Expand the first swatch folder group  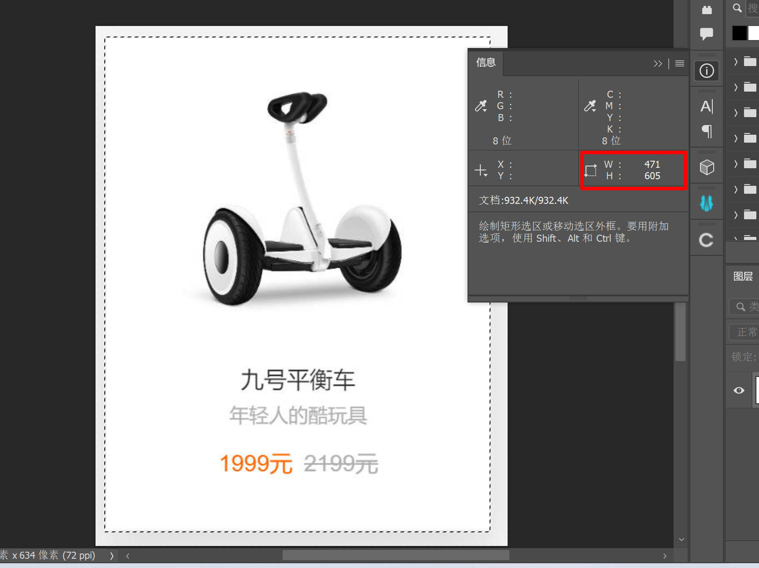(x=736, y=62)
